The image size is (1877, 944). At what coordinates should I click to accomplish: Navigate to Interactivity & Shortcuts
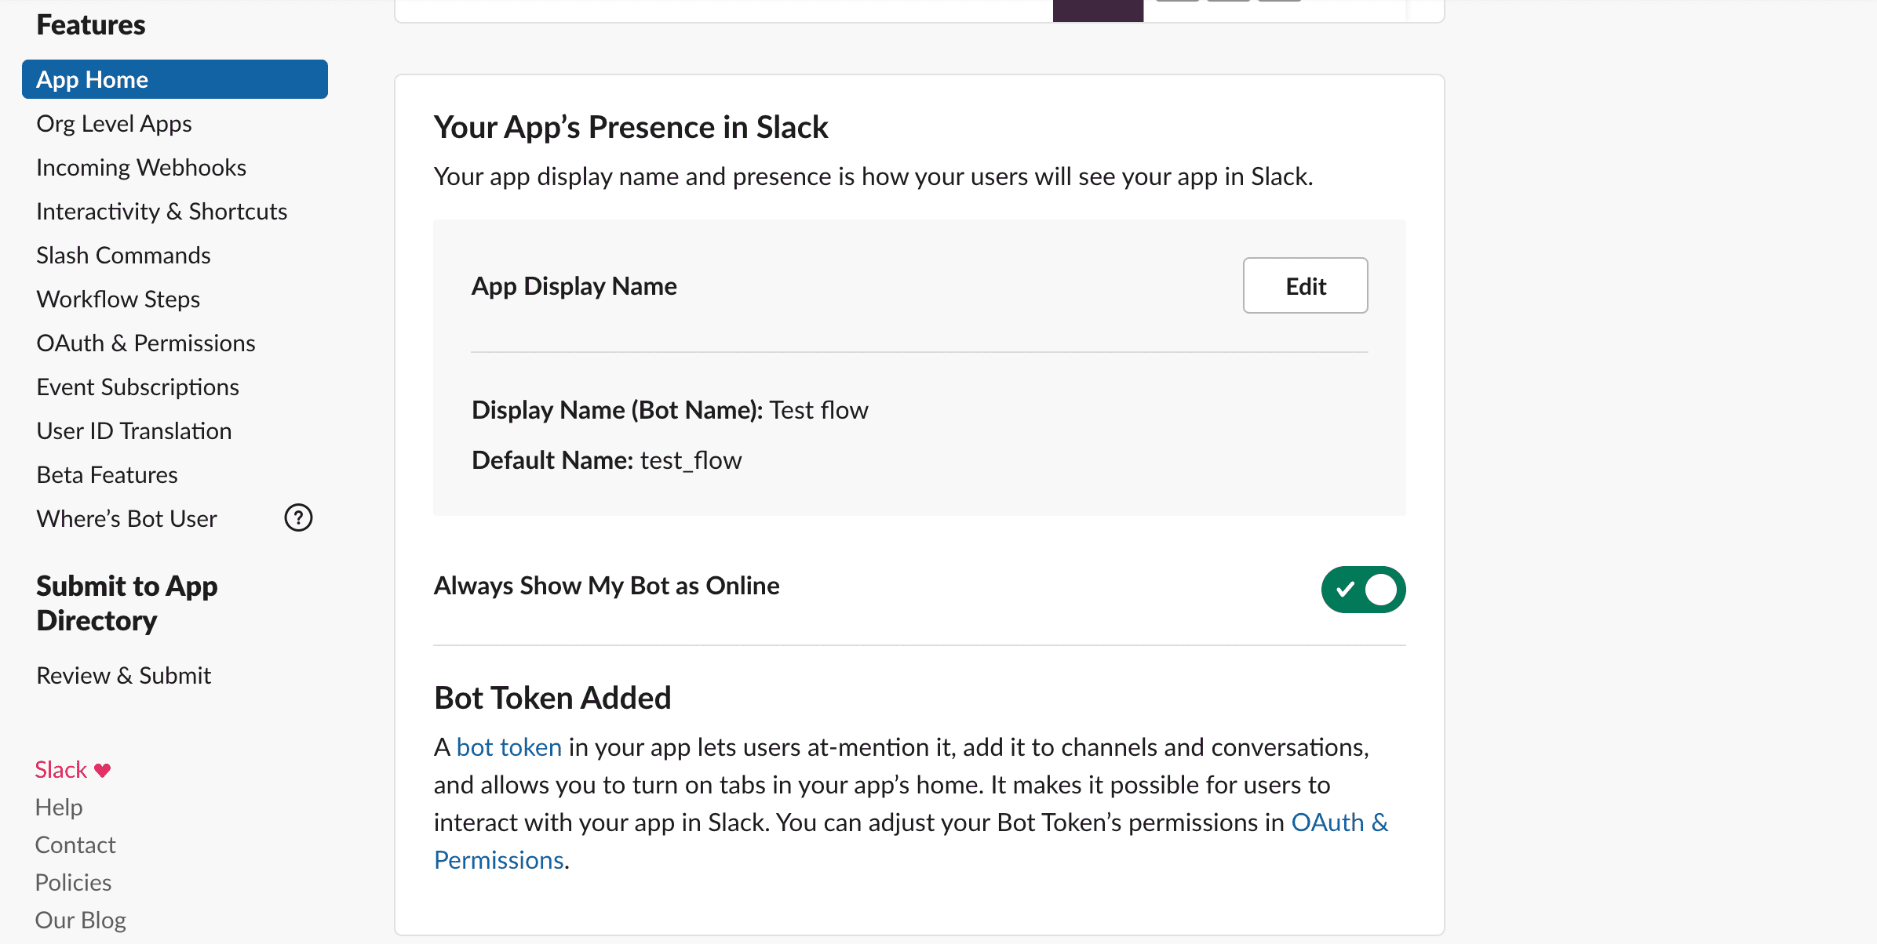(162, 212)
